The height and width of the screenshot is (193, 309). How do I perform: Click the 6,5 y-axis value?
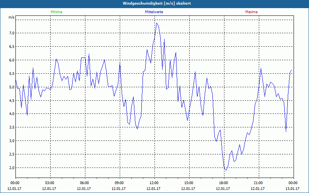[x=12, y=47]
